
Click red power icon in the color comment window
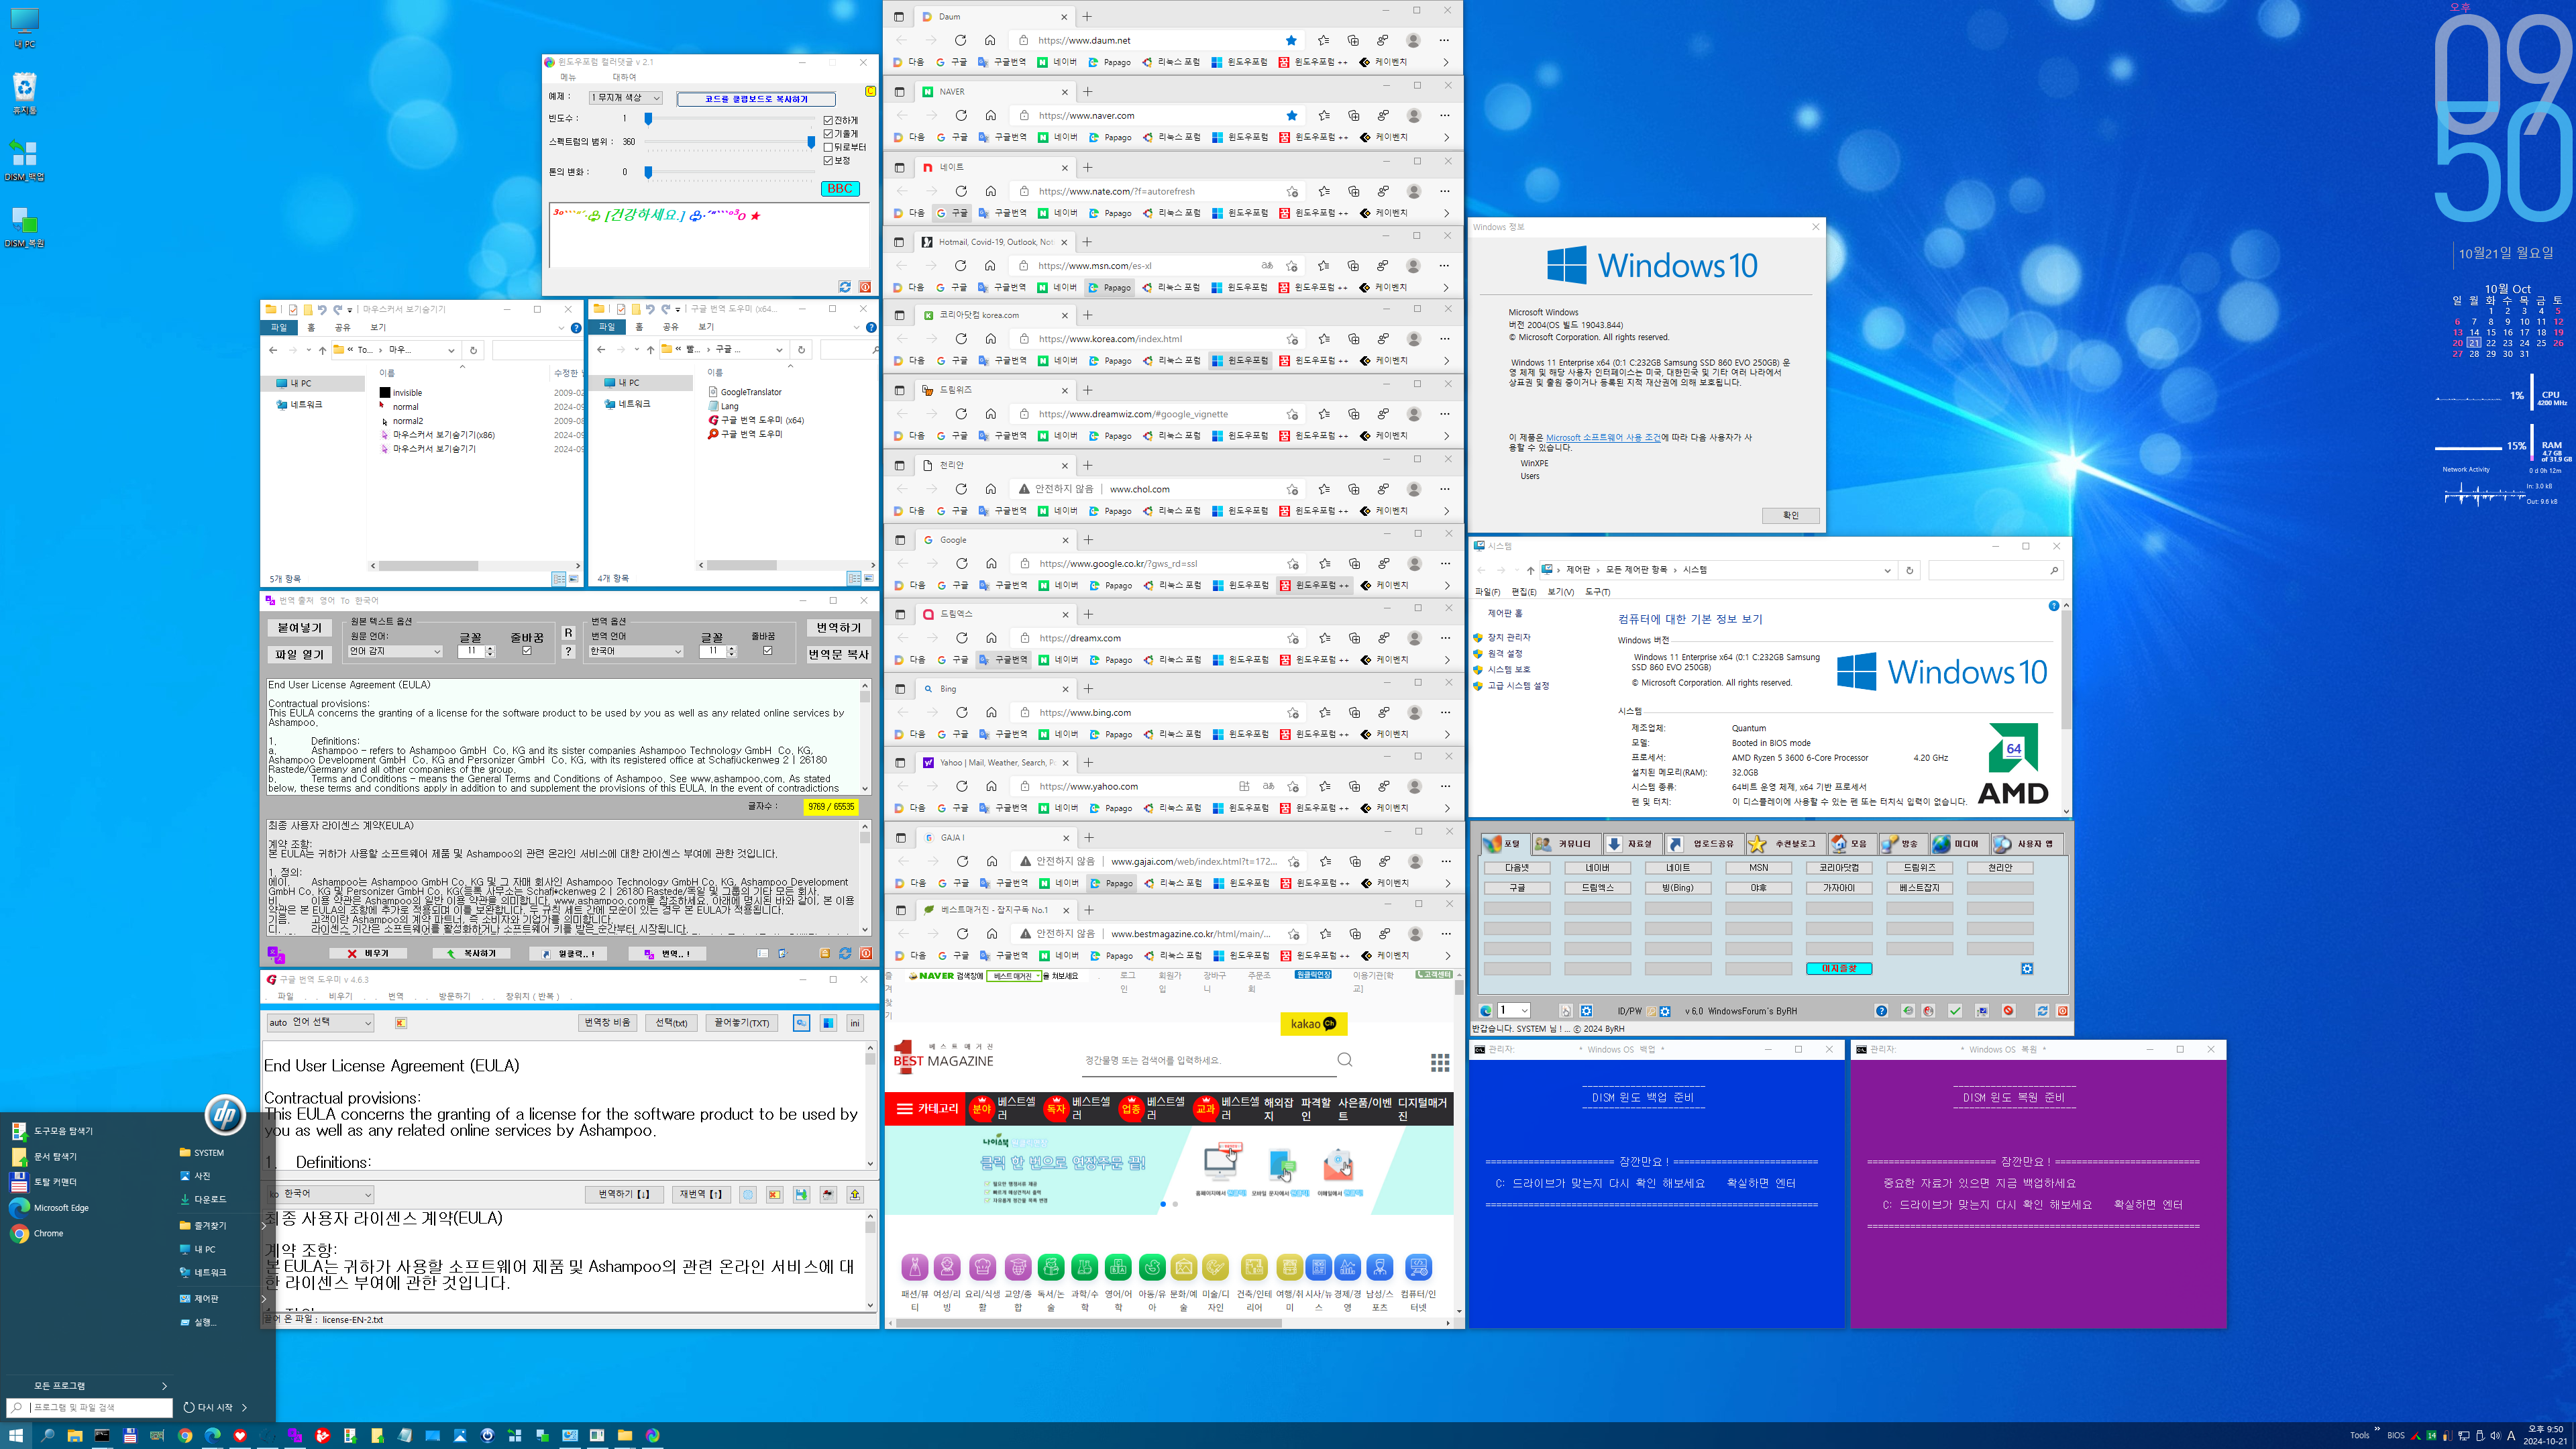click(865, 287)
